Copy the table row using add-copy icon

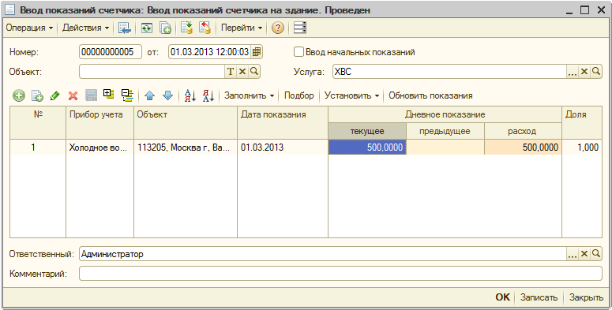[x=37, y=95]
